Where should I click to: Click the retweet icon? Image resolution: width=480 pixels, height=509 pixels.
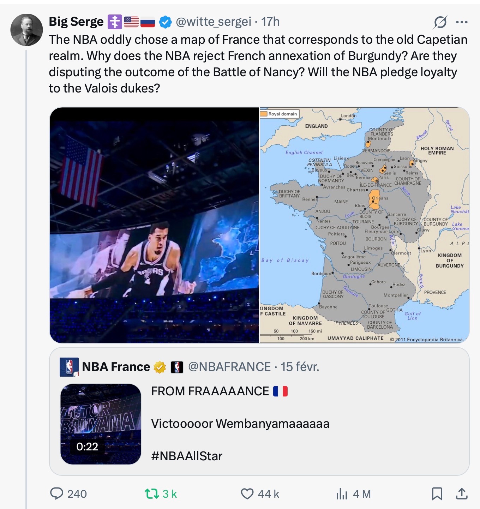(x=152, y=493)
